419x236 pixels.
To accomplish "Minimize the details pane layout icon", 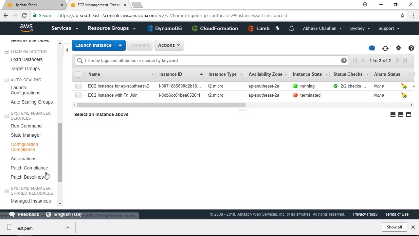I will (393, 114).
